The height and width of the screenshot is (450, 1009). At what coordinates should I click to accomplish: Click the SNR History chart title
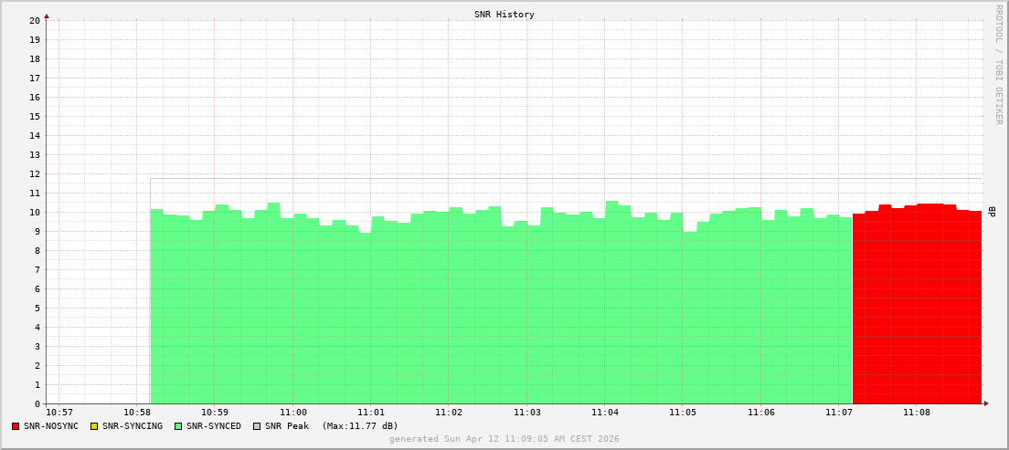tap(504, 15)
